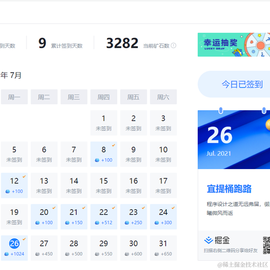Click calendar day 17 cell
This screenshot has height=270, width=270.
[163, 185]
